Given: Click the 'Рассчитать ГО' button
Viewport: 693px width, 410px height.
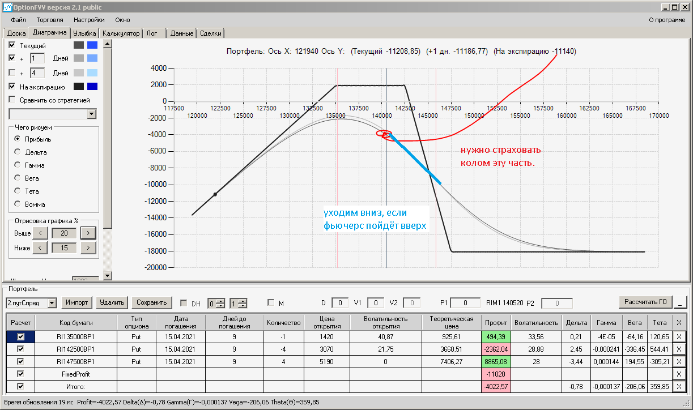Looking at the screenshot, I should 645,302.
